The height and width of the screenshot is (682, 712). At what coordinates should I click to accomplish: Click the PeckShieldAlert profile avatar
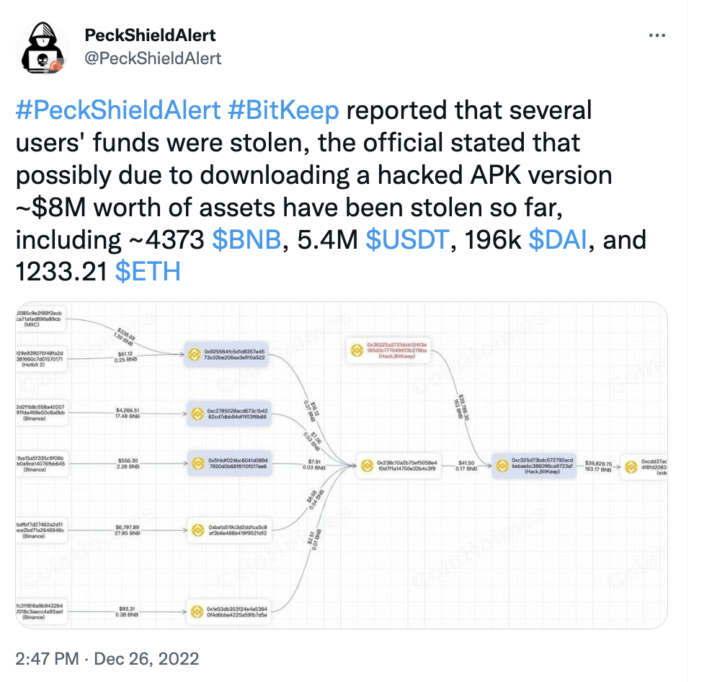(43, 48)
